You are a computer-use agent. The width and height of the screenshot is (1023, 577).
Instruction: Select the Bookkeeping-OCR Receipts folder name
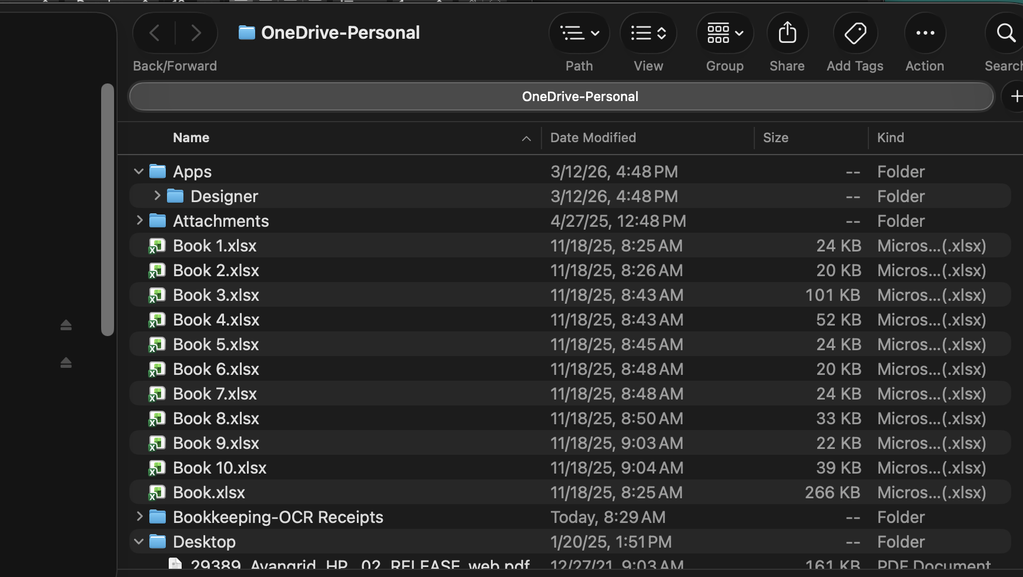(x=278, y=517)
